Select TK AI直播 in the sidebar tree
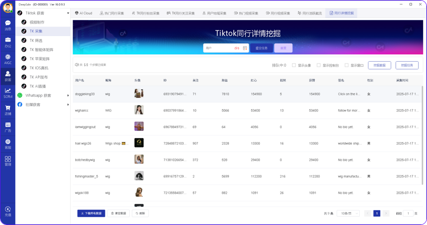Image resolution: width=427 pixels, height=225 pixels. (x=38, y=86)
